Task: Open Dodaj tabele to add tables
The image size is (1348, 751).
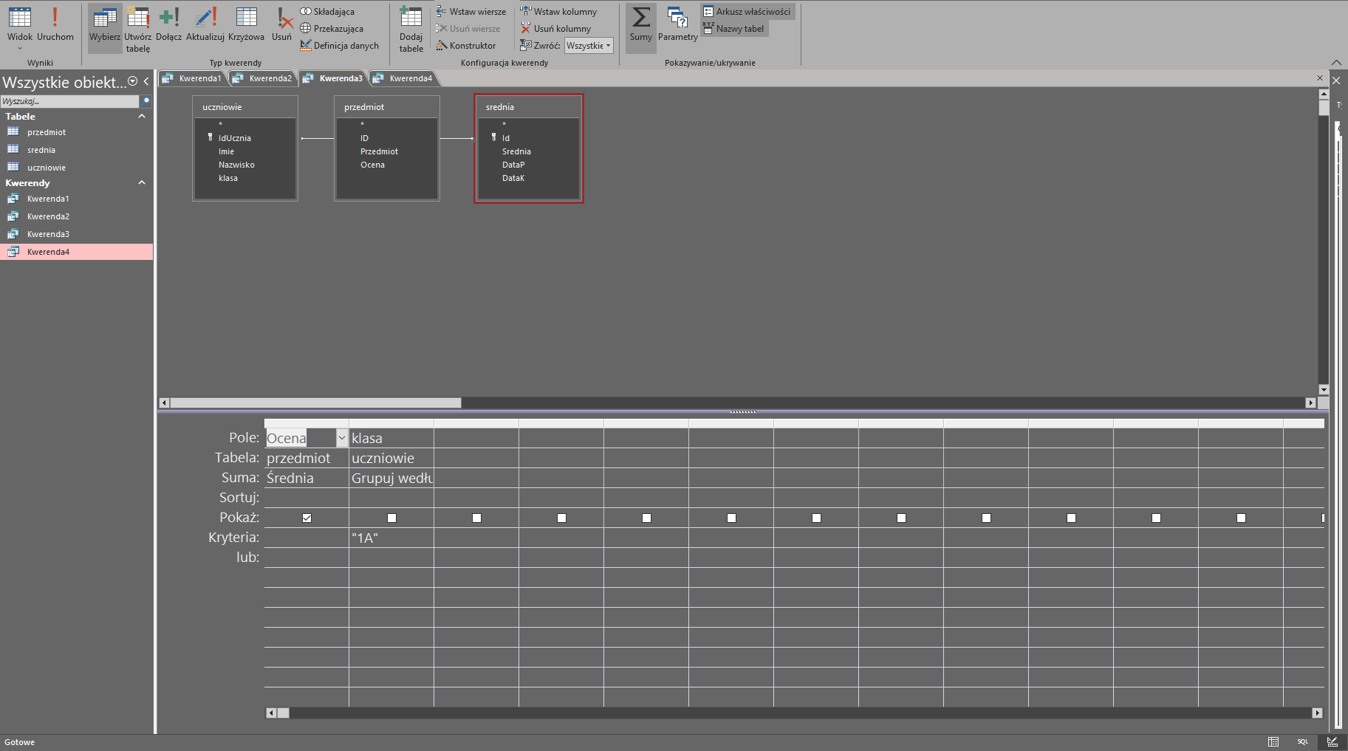Action: 411,28
